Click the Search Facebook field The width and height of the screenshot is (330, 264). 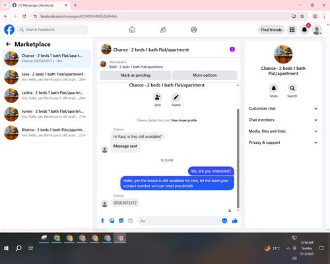[x=53, y=30]
